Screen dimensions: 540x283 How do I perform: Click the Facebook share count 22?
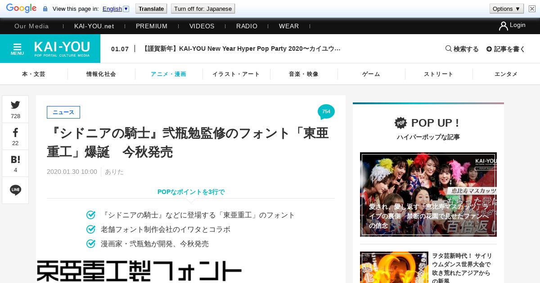[x=15, y=143]
